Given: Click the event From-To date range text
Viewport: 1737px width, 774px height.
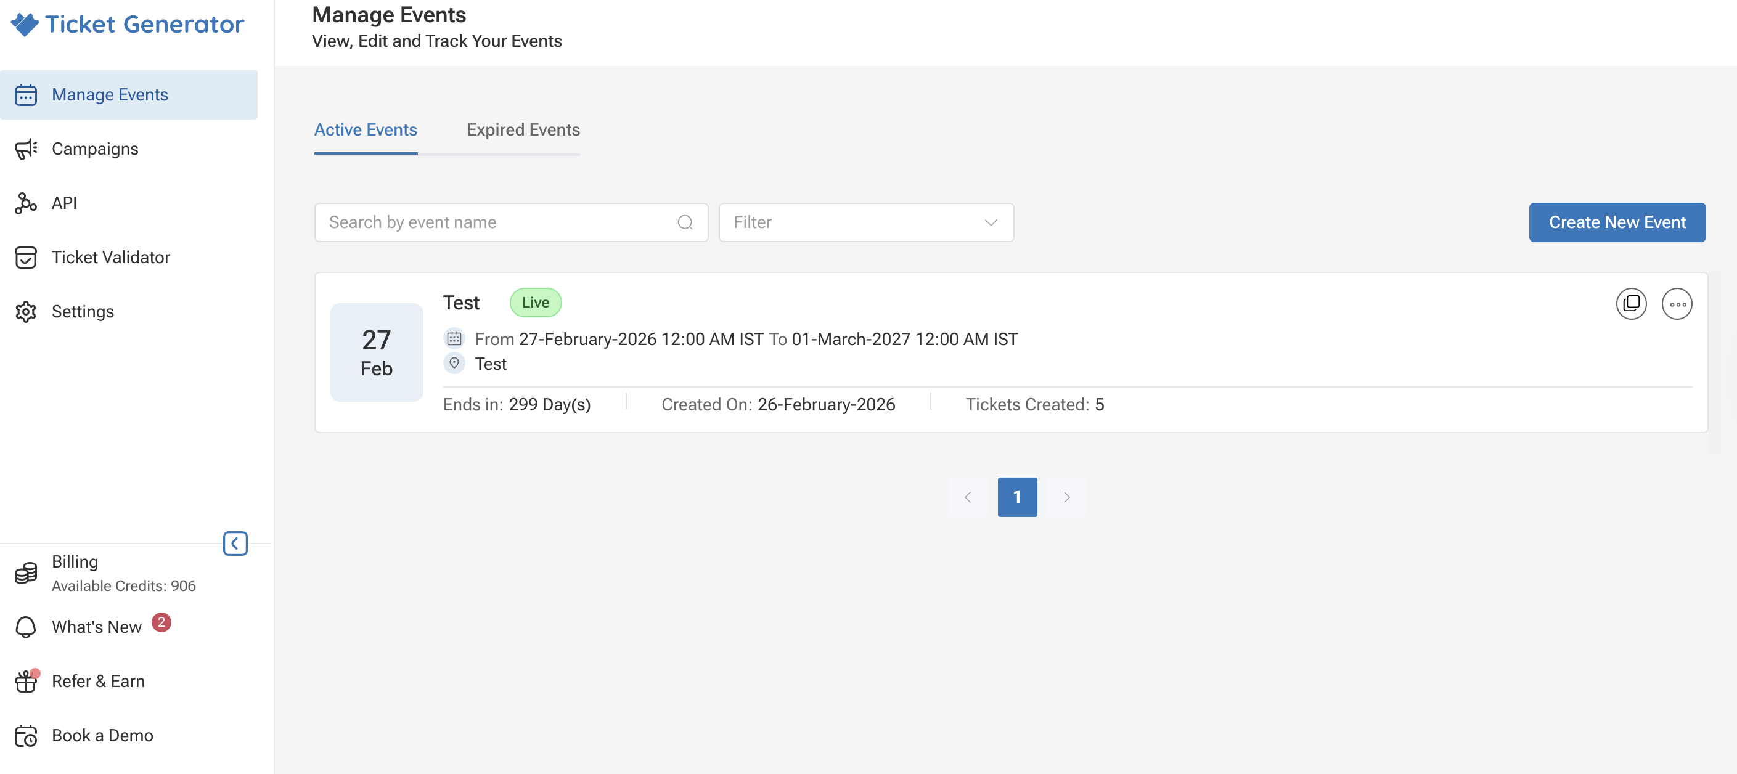Looking at the screenshot, I should click(746, 338).
